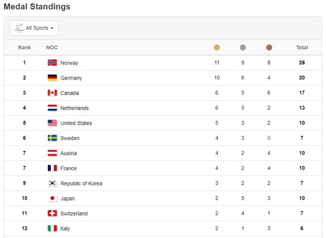Click the Netherlands flag icon
The height and width of the screenshot is (238, 326).
click(53, 108)
